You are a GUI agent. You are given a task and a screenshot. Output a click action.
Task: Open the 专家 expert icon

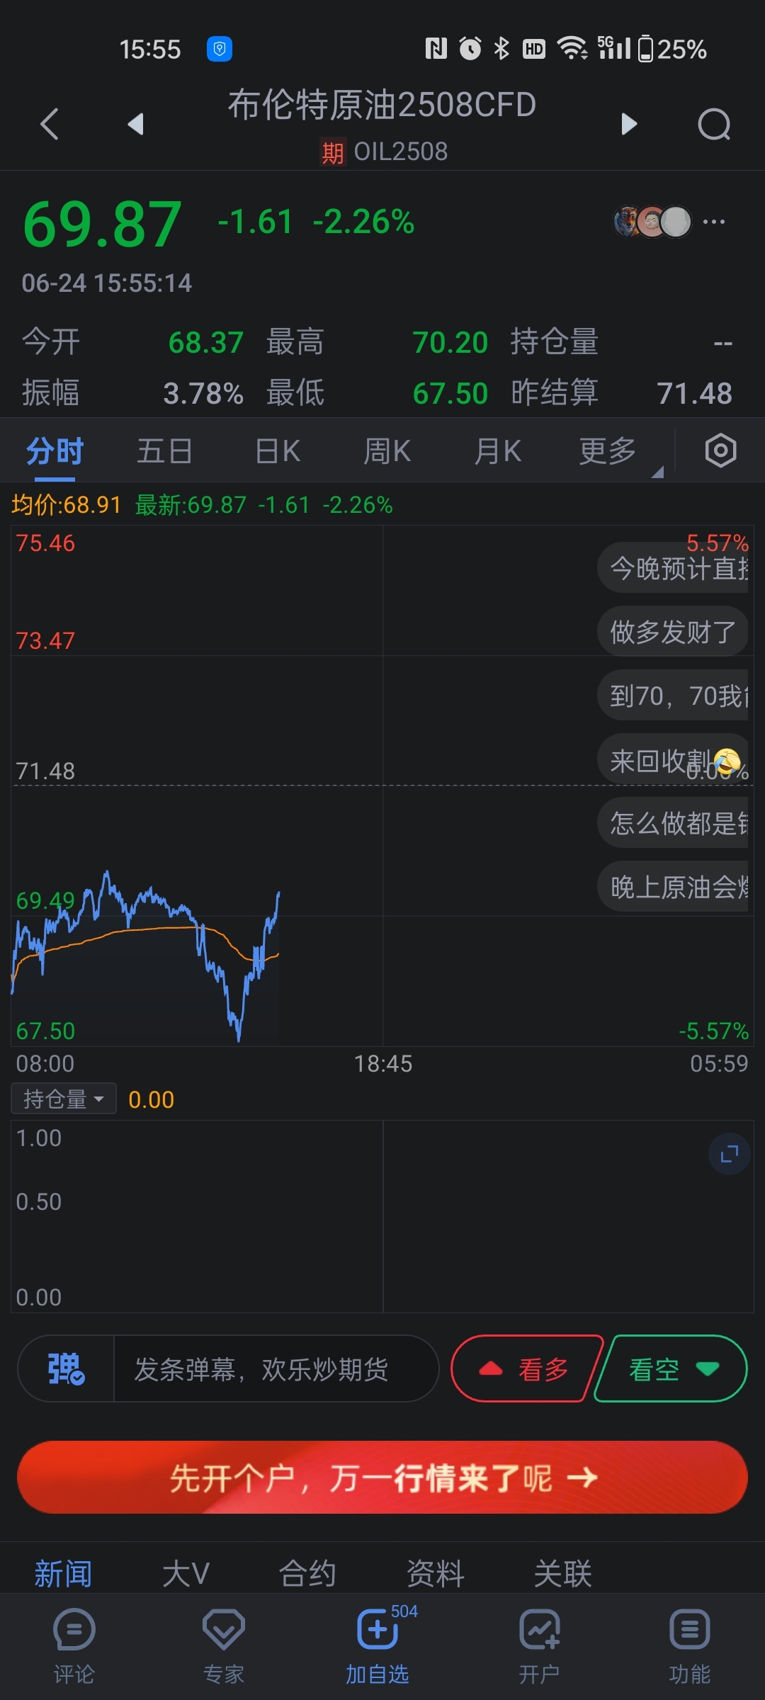[x=224, y=1646]
